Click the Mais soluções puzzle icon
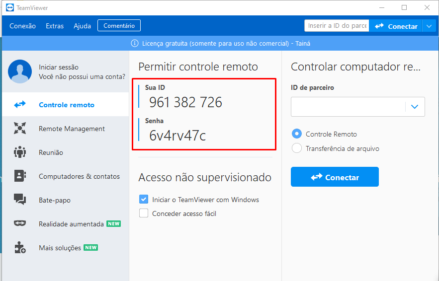This screenshot has width=439, height=281. pyautogui.click(x=20, y=248)
